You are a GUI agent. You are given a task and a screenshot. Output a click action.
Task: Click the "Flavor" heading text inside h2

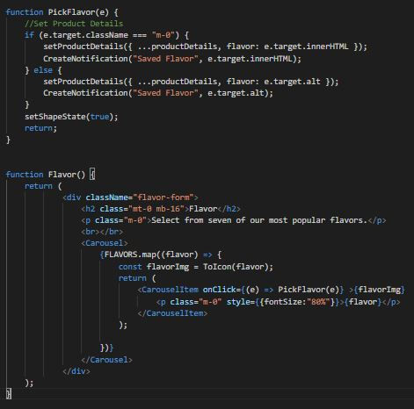(x=203, y=209)
